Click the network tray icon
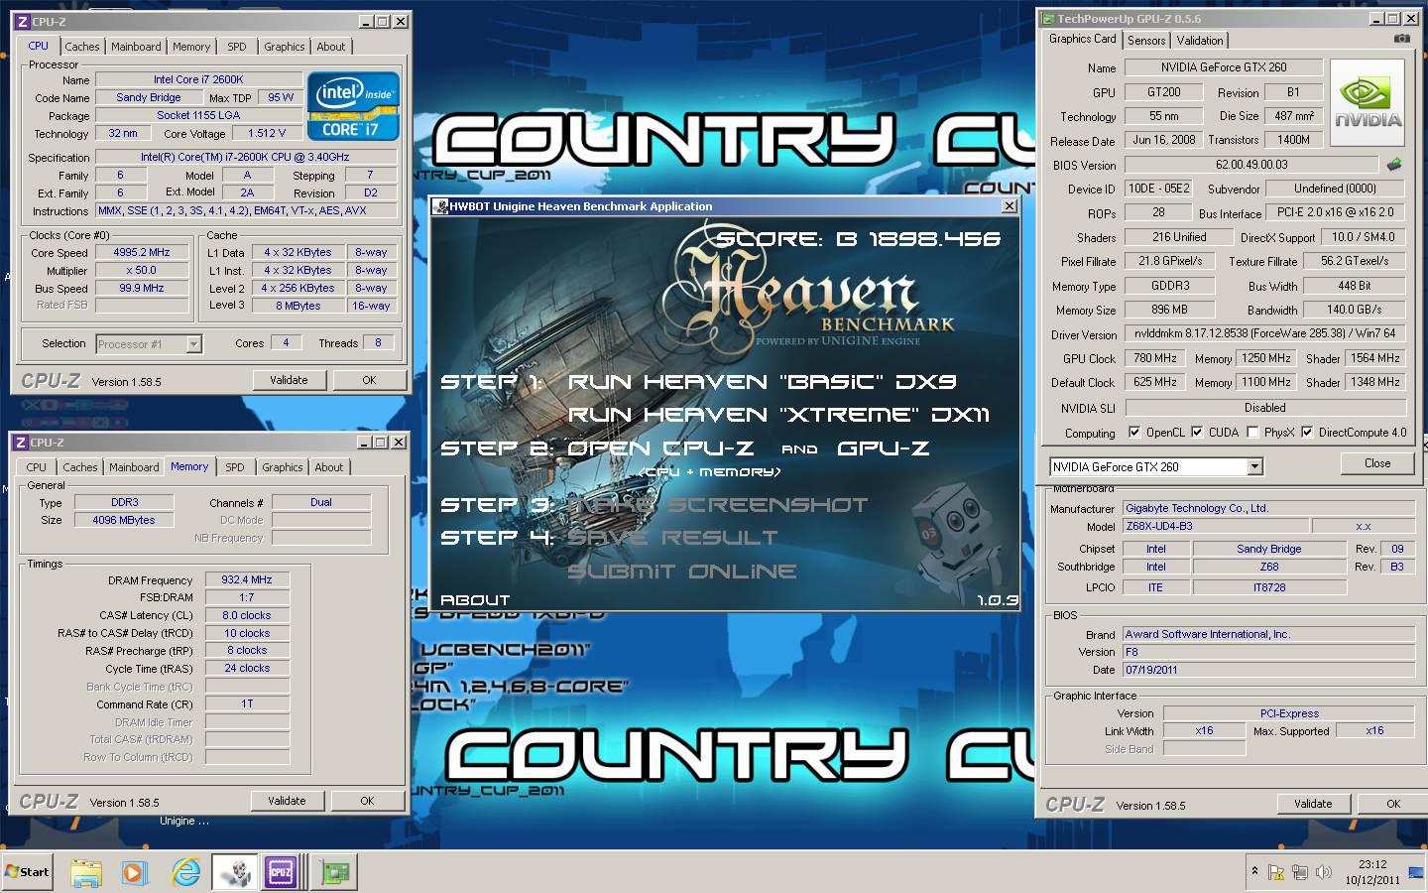This screenshot has height=893, width=1428. point(1300,872)
